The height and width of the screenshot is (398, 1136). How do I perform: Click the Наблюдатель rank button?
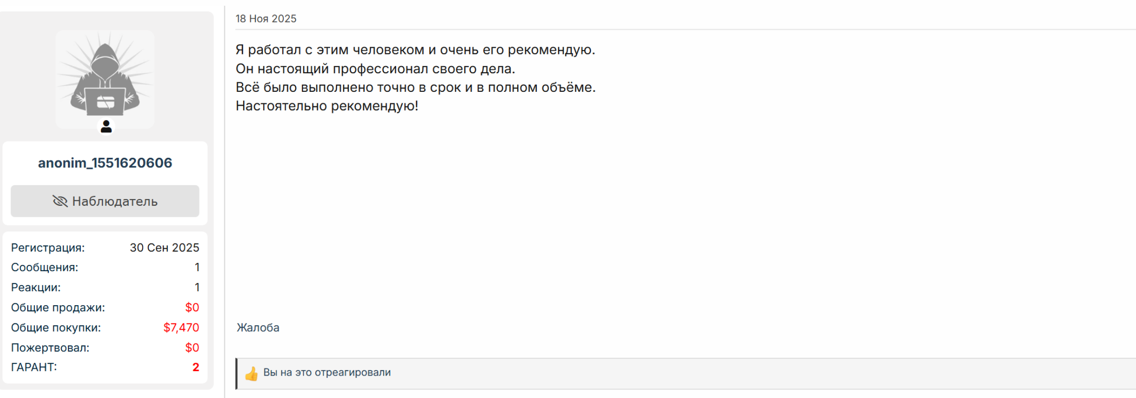[105, 201]
